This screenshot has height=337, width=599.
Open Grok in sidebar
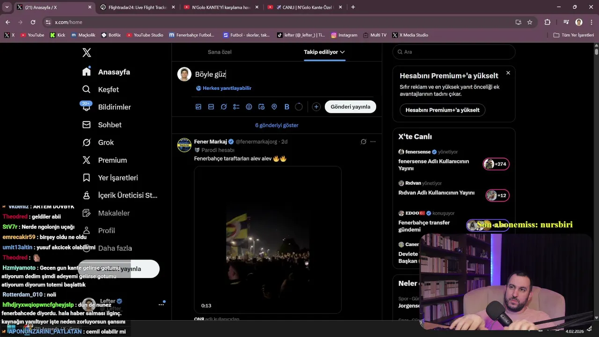click(98, 142)
